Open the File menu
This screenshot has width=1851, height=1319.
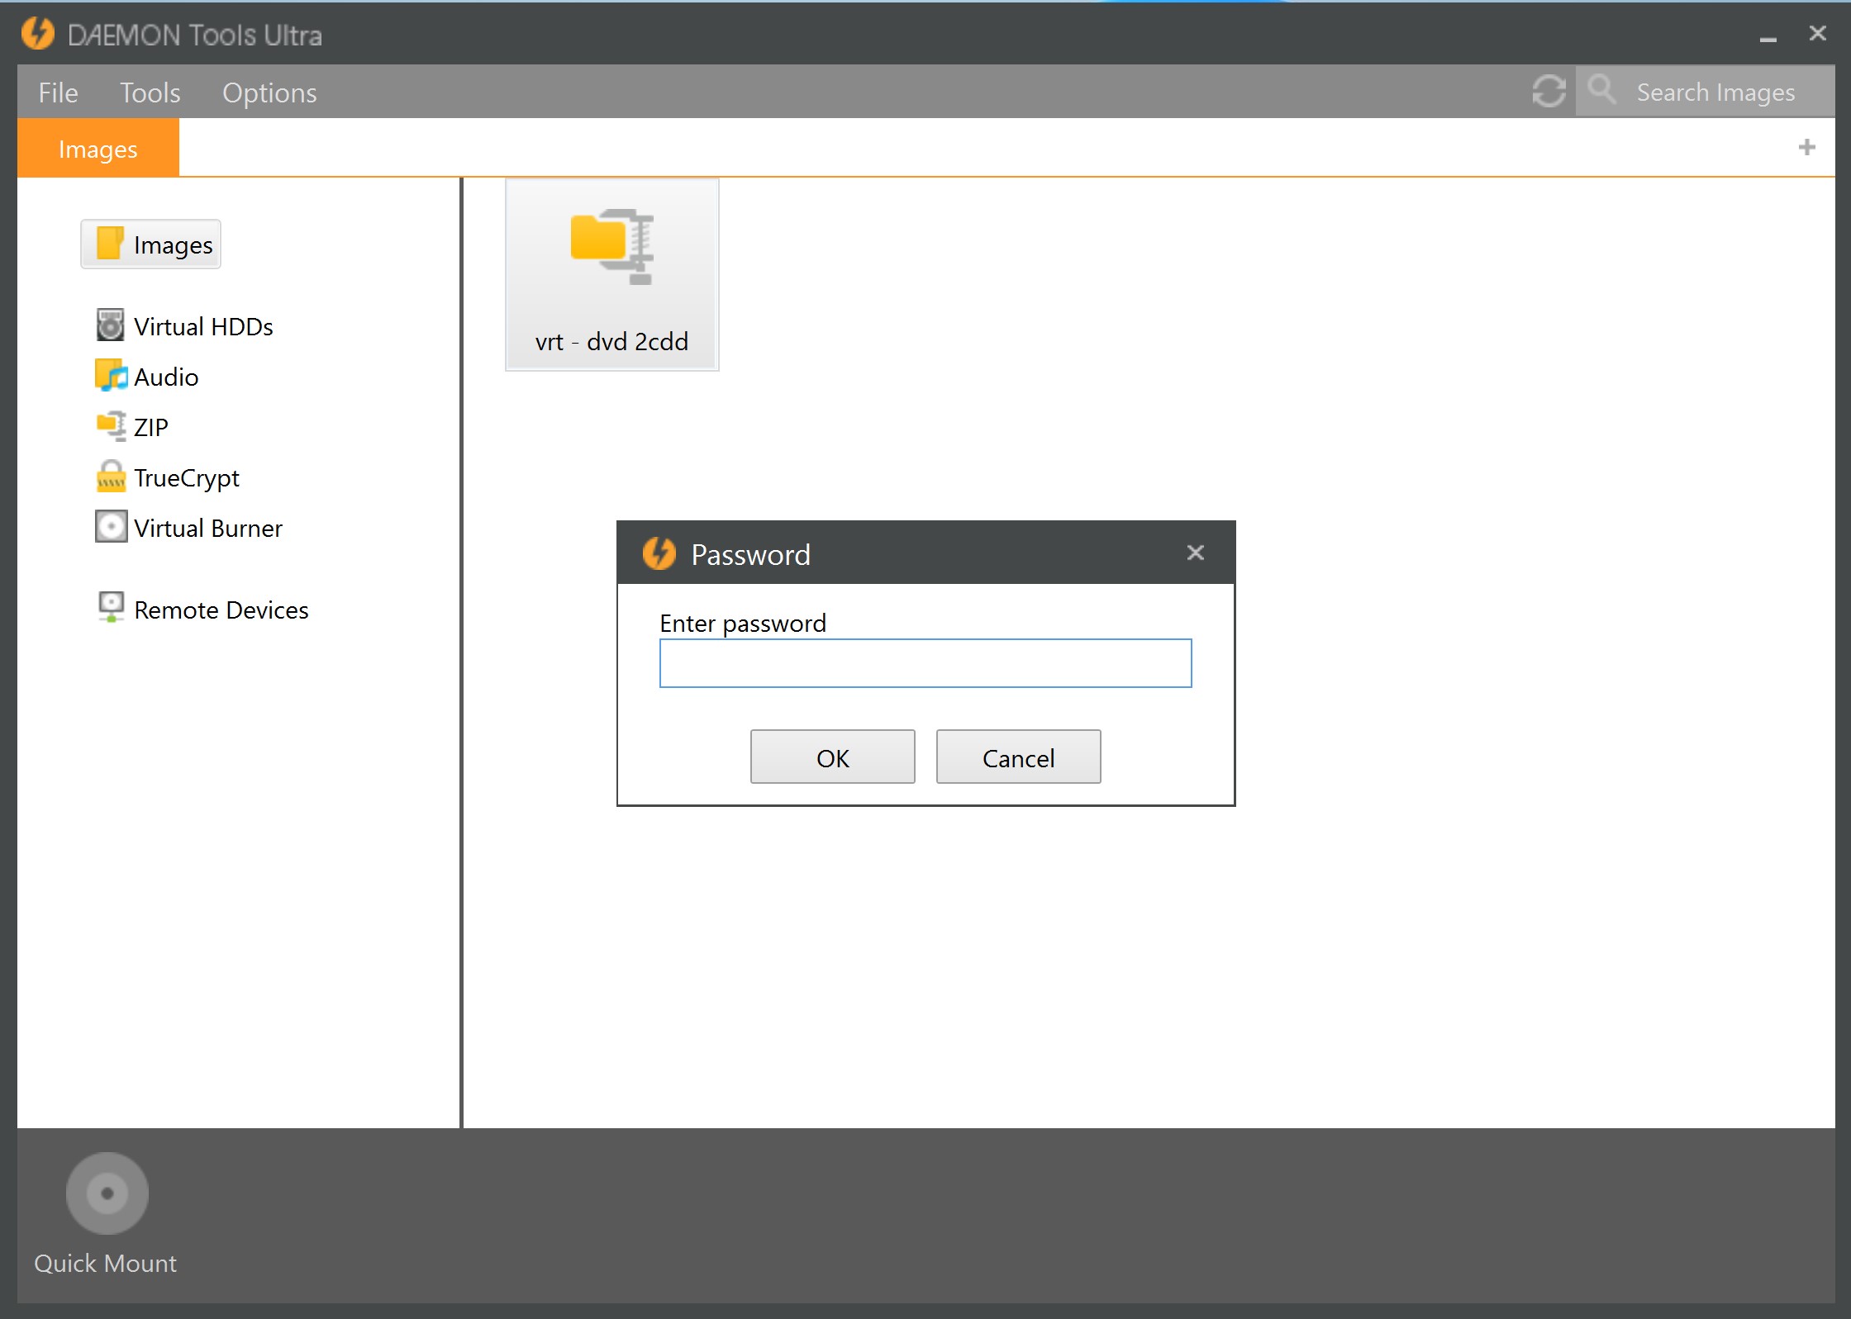[58, 93]
